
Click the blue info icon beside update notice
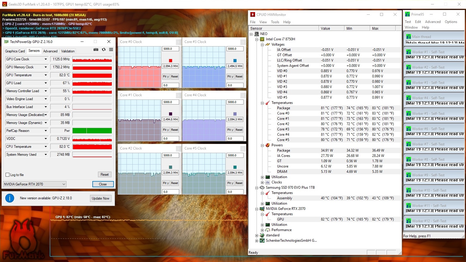click(x=10, y=198)
